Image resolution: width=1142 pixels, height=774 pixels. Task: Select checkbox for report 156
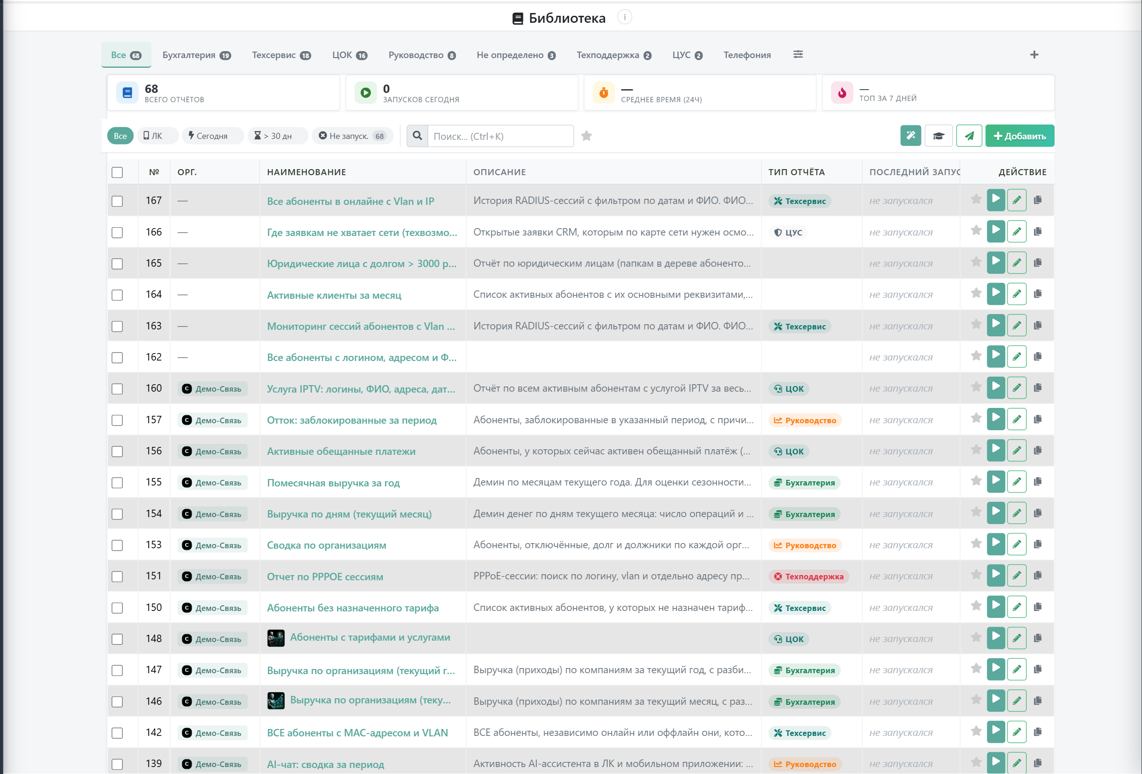click(117, 452)
